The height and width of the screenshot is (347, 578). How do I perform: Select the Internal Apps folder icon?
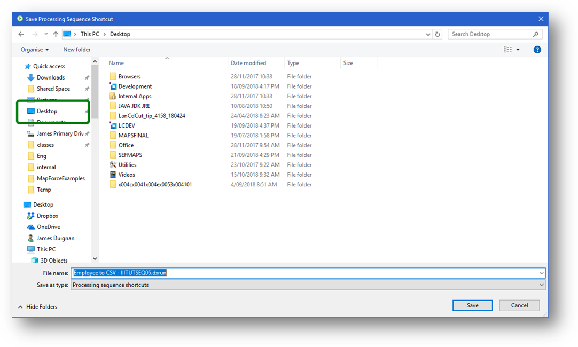[113, 96]
